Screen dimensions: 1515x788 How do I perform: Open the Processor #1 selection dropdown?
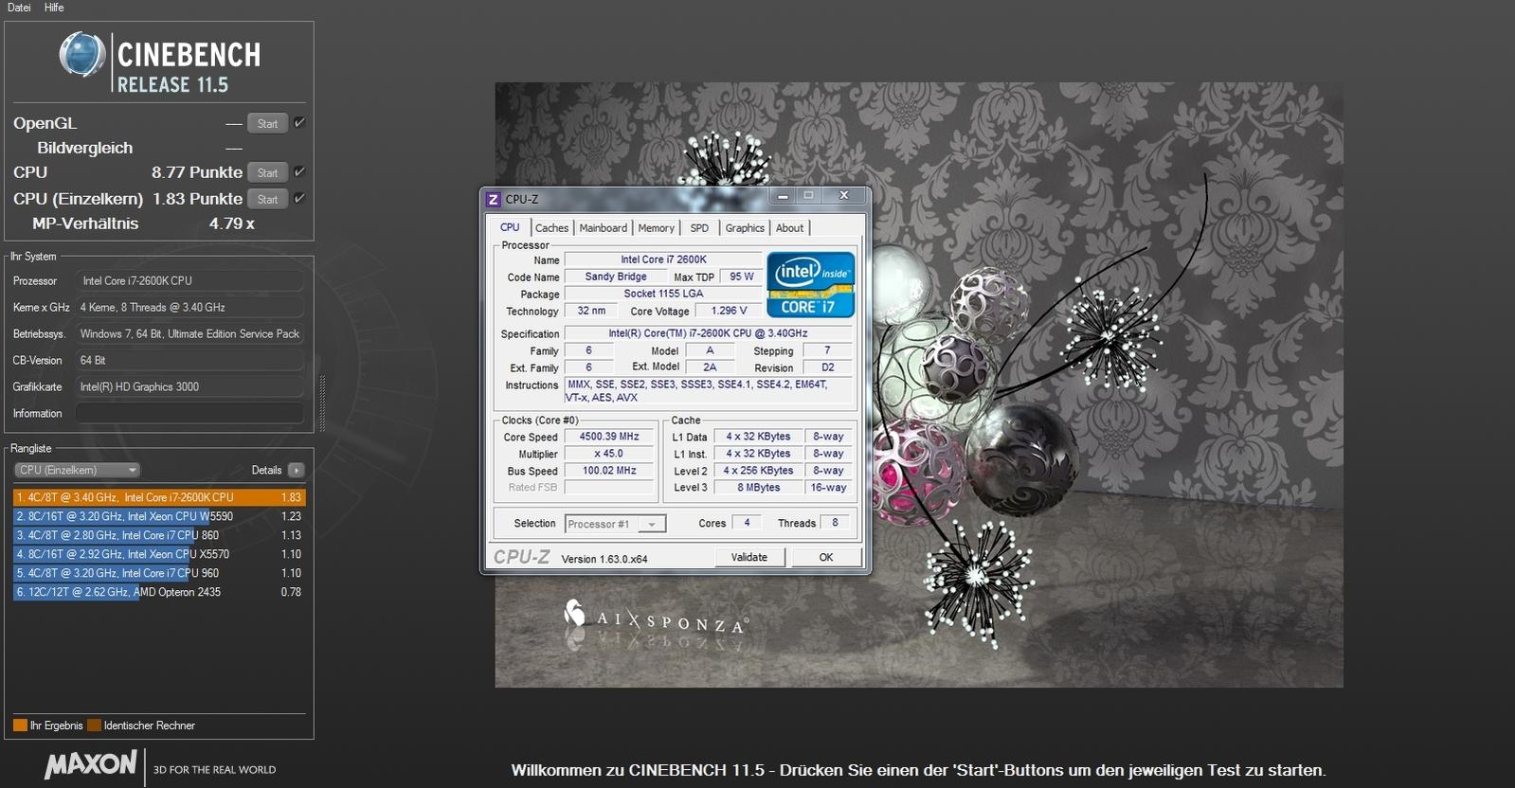(616, 524)
